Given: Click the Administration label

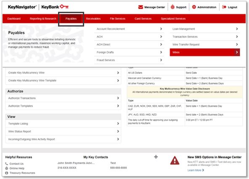Looking at the screenshot, I should click(207, 7).
